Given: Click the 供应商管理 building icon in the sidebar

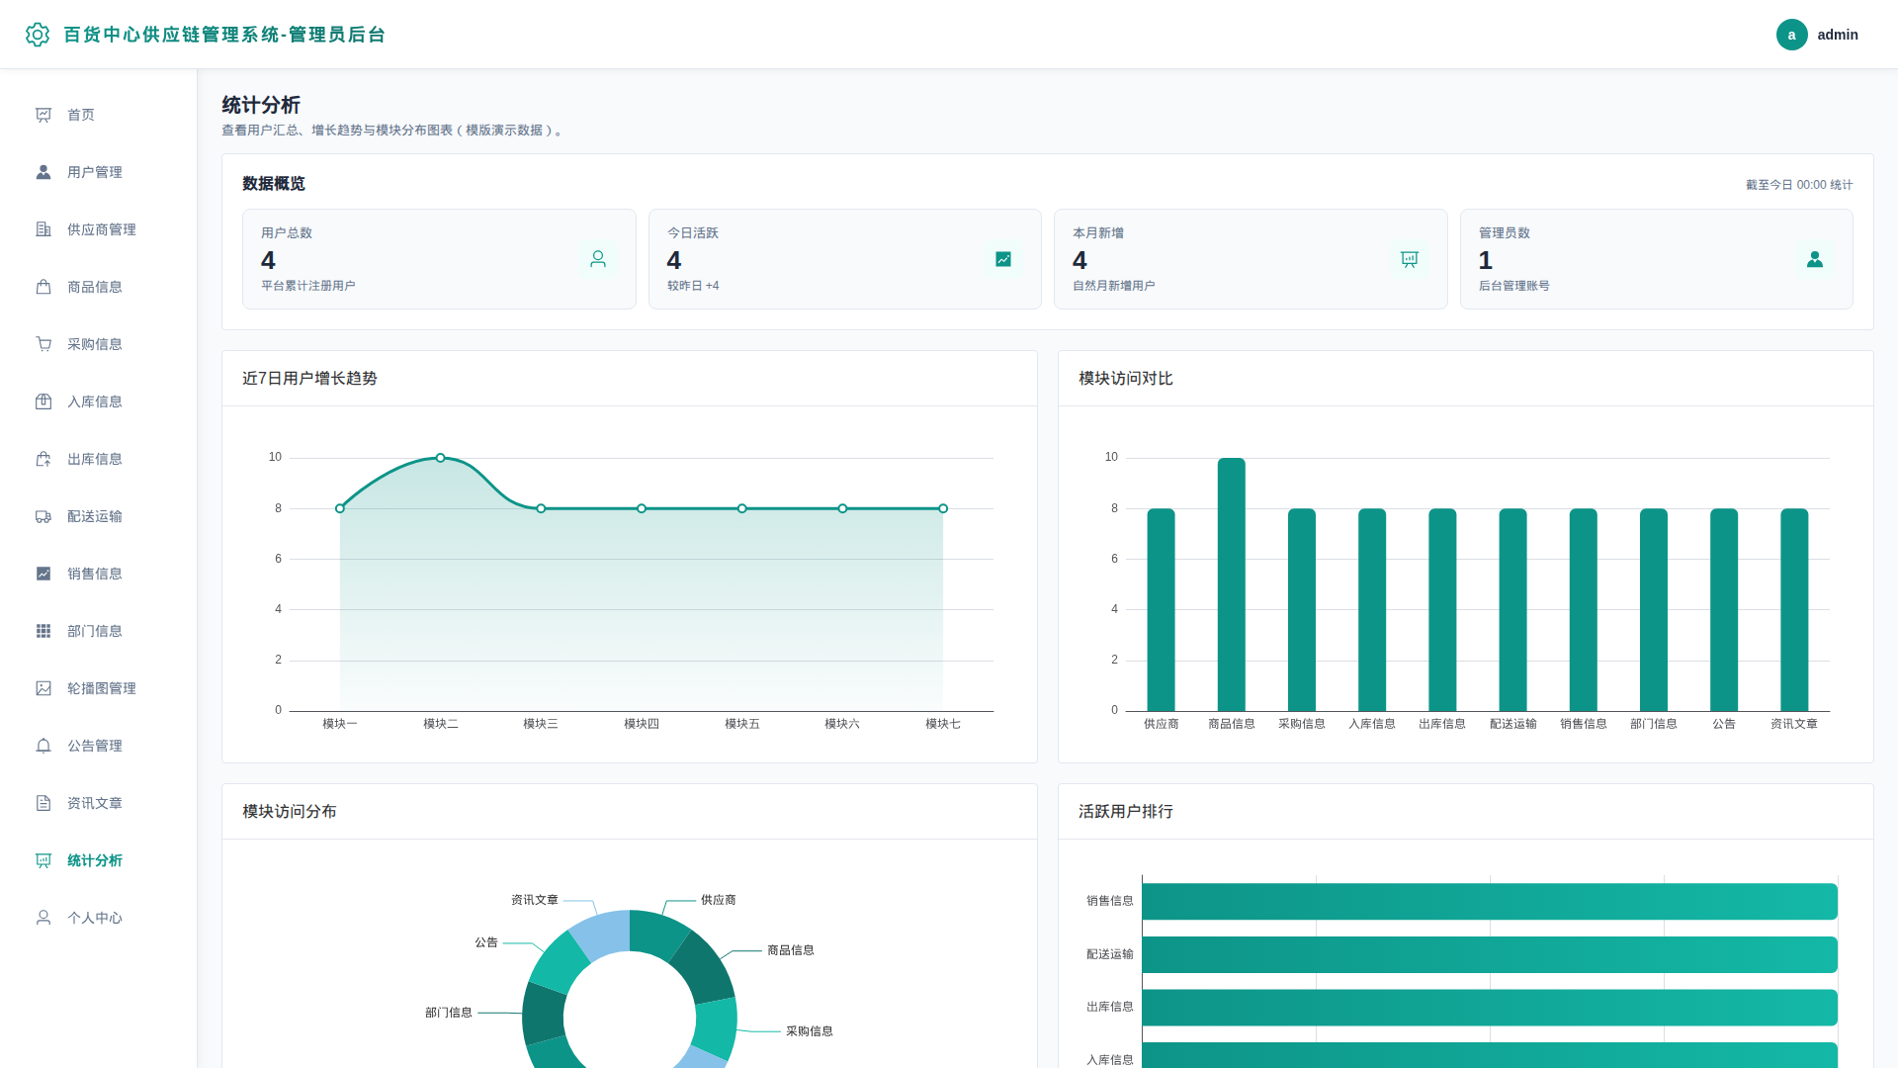Looking at the screenshot, I should [x=43, y=229].
